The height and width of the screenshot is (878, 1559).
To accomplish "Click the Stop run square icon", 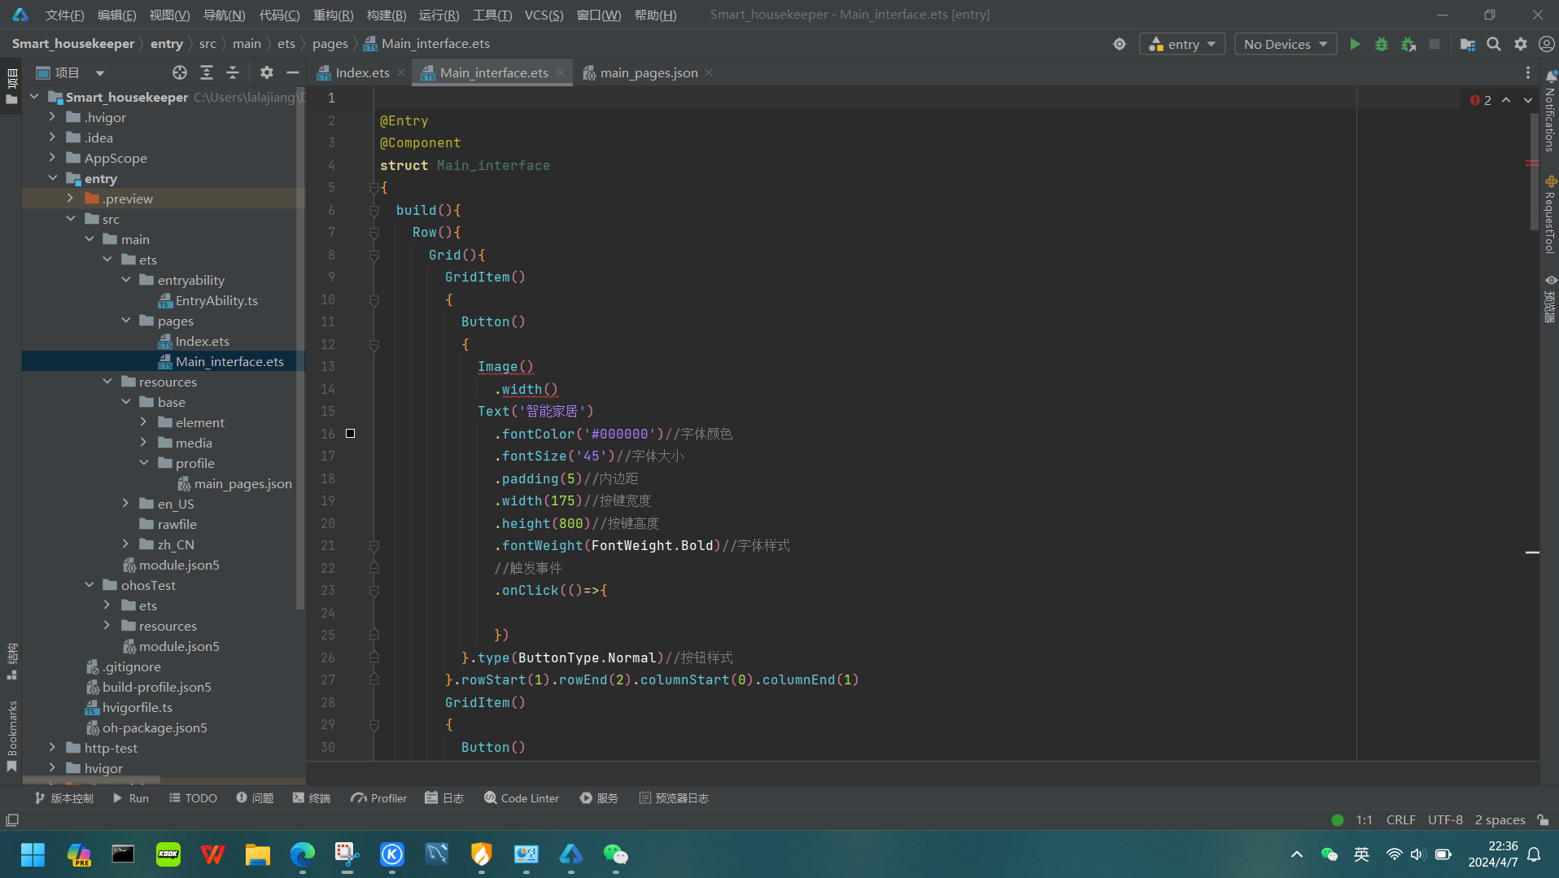I will (1435, 44).
